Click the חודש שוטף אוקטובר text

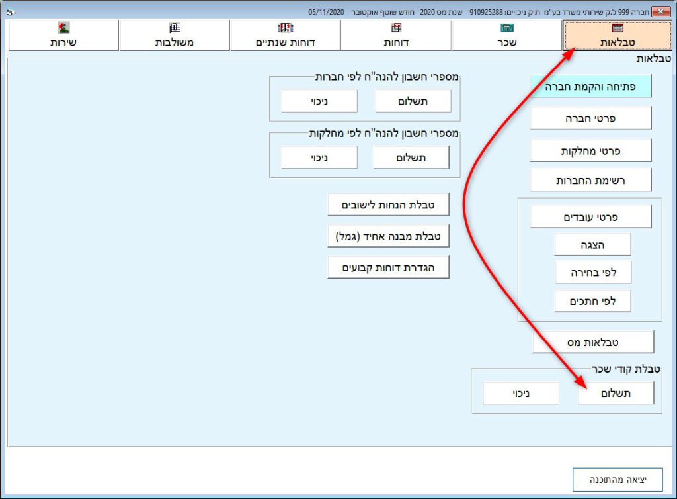tap(383, 12)
